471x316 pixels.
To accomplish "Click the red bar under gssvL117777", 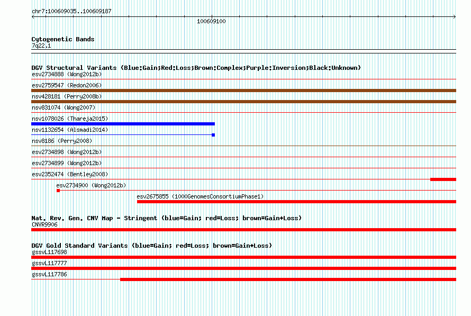I will click(x=243, y=268).
